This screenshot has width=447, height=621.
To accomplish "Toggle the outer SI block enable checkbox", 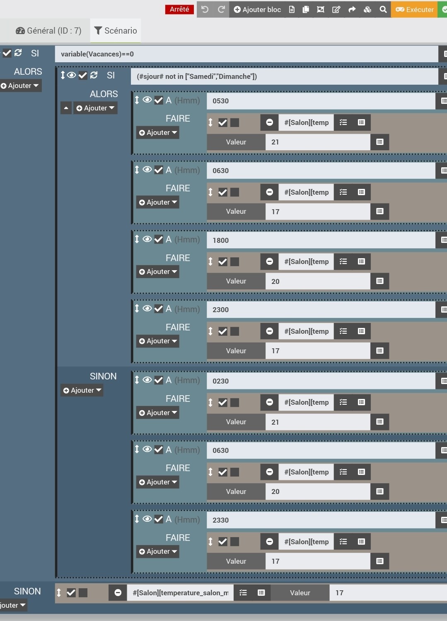I will pyautogui.click(x=7, y=53).
